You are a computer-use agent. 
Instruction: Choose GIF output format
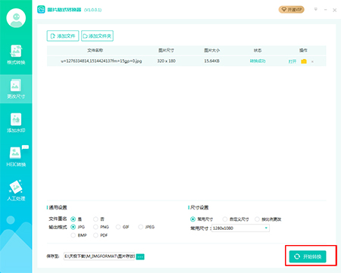(118, 227)
